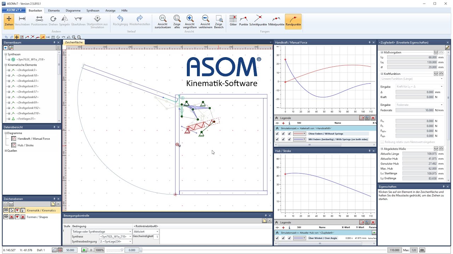Select the Ziehen drag tool in ribbon
The image size is (453, 254).
point(9,21)
